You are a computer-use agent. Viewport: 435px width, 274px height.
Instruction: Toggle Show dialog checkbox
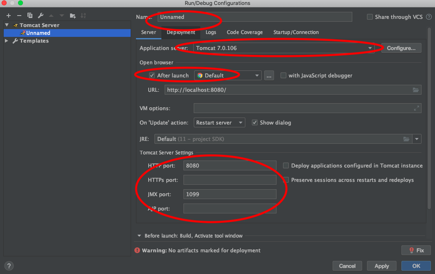[x=255, y=122]
